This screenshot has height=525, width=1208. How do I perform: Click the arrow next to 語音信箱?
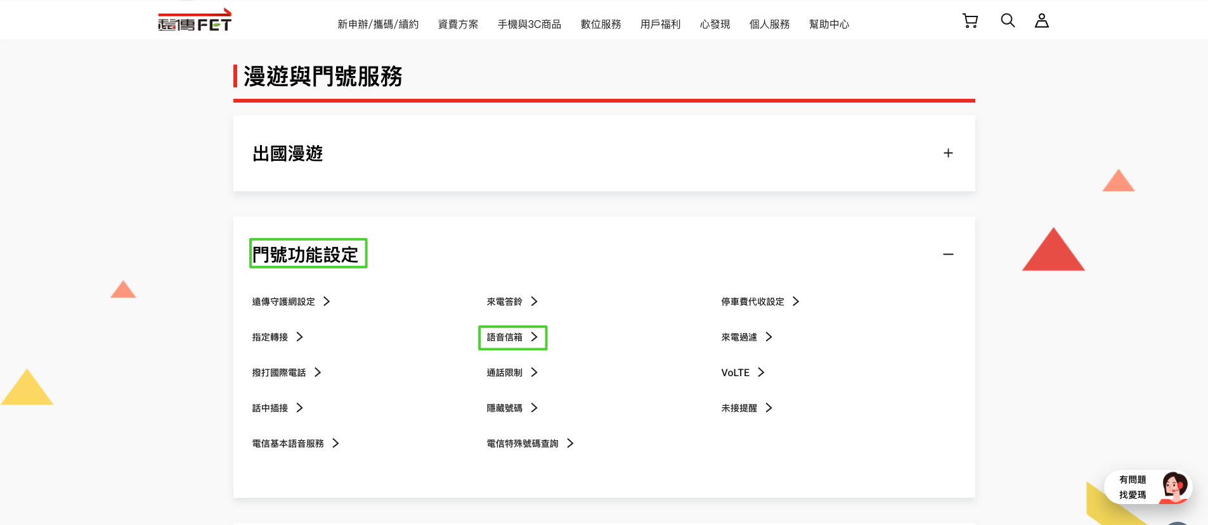coord(534,337)
